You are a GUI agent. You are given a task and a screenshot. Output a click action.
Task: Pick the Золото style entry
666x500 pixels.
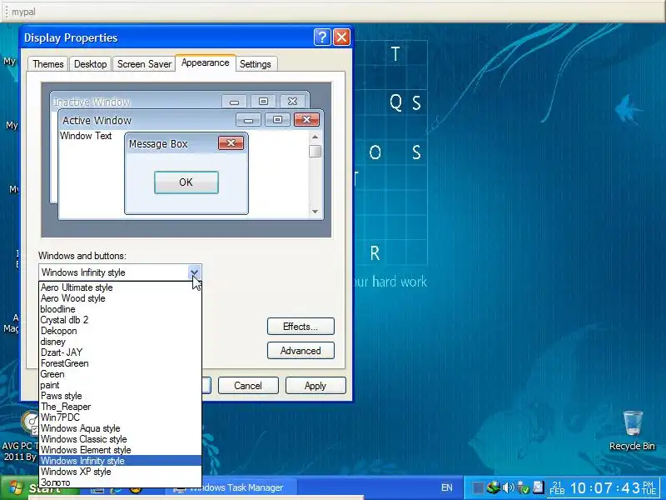[120, 482]
